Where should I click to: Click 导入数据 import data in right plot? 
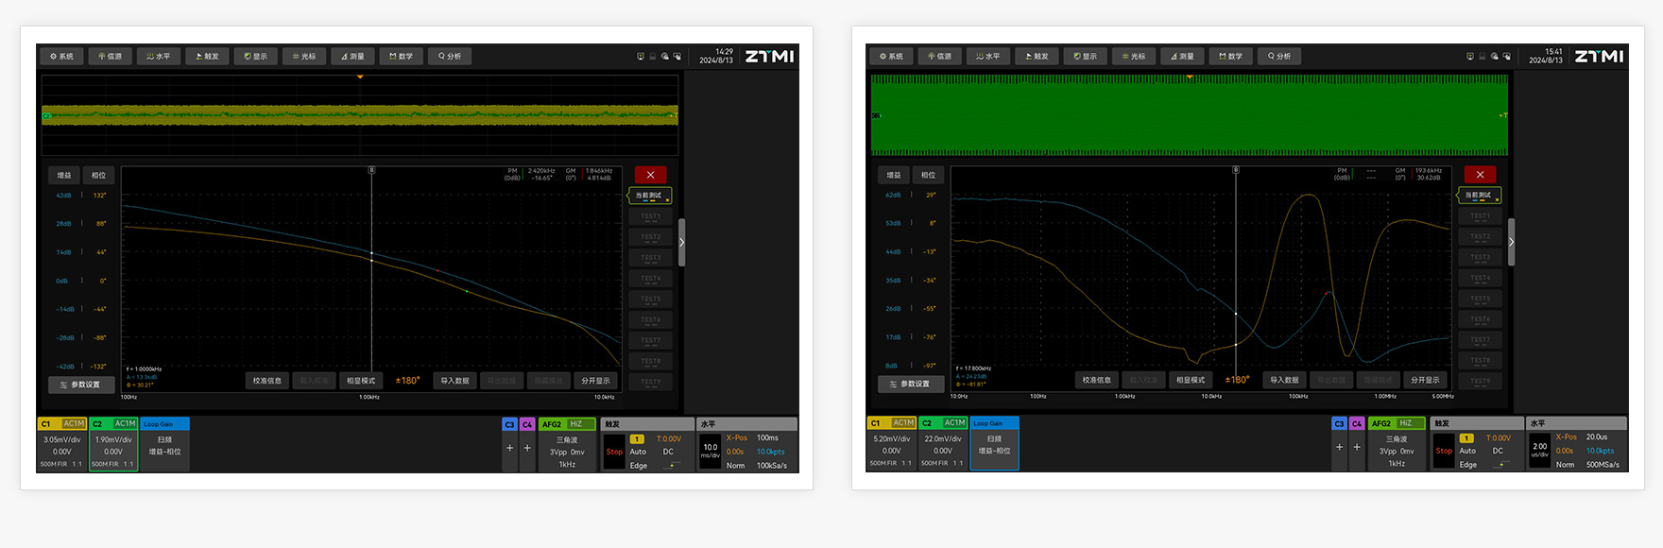(1284, 380)
